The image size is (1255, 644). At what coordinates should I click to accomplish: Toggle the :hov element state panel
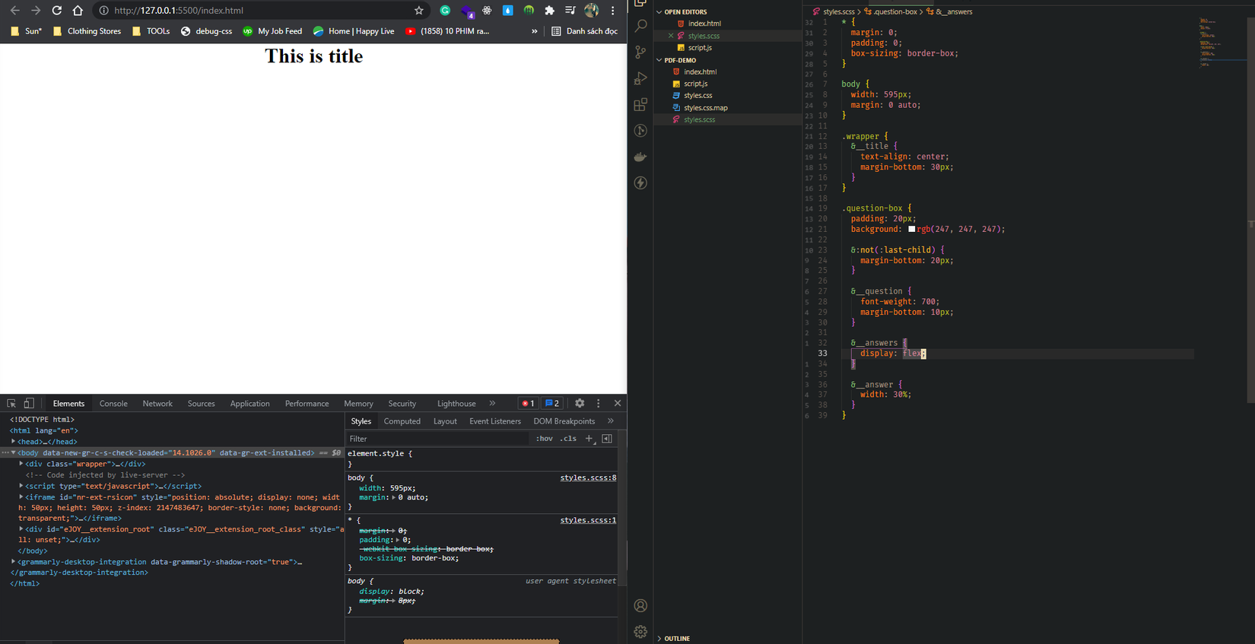(x=544, y=439)
